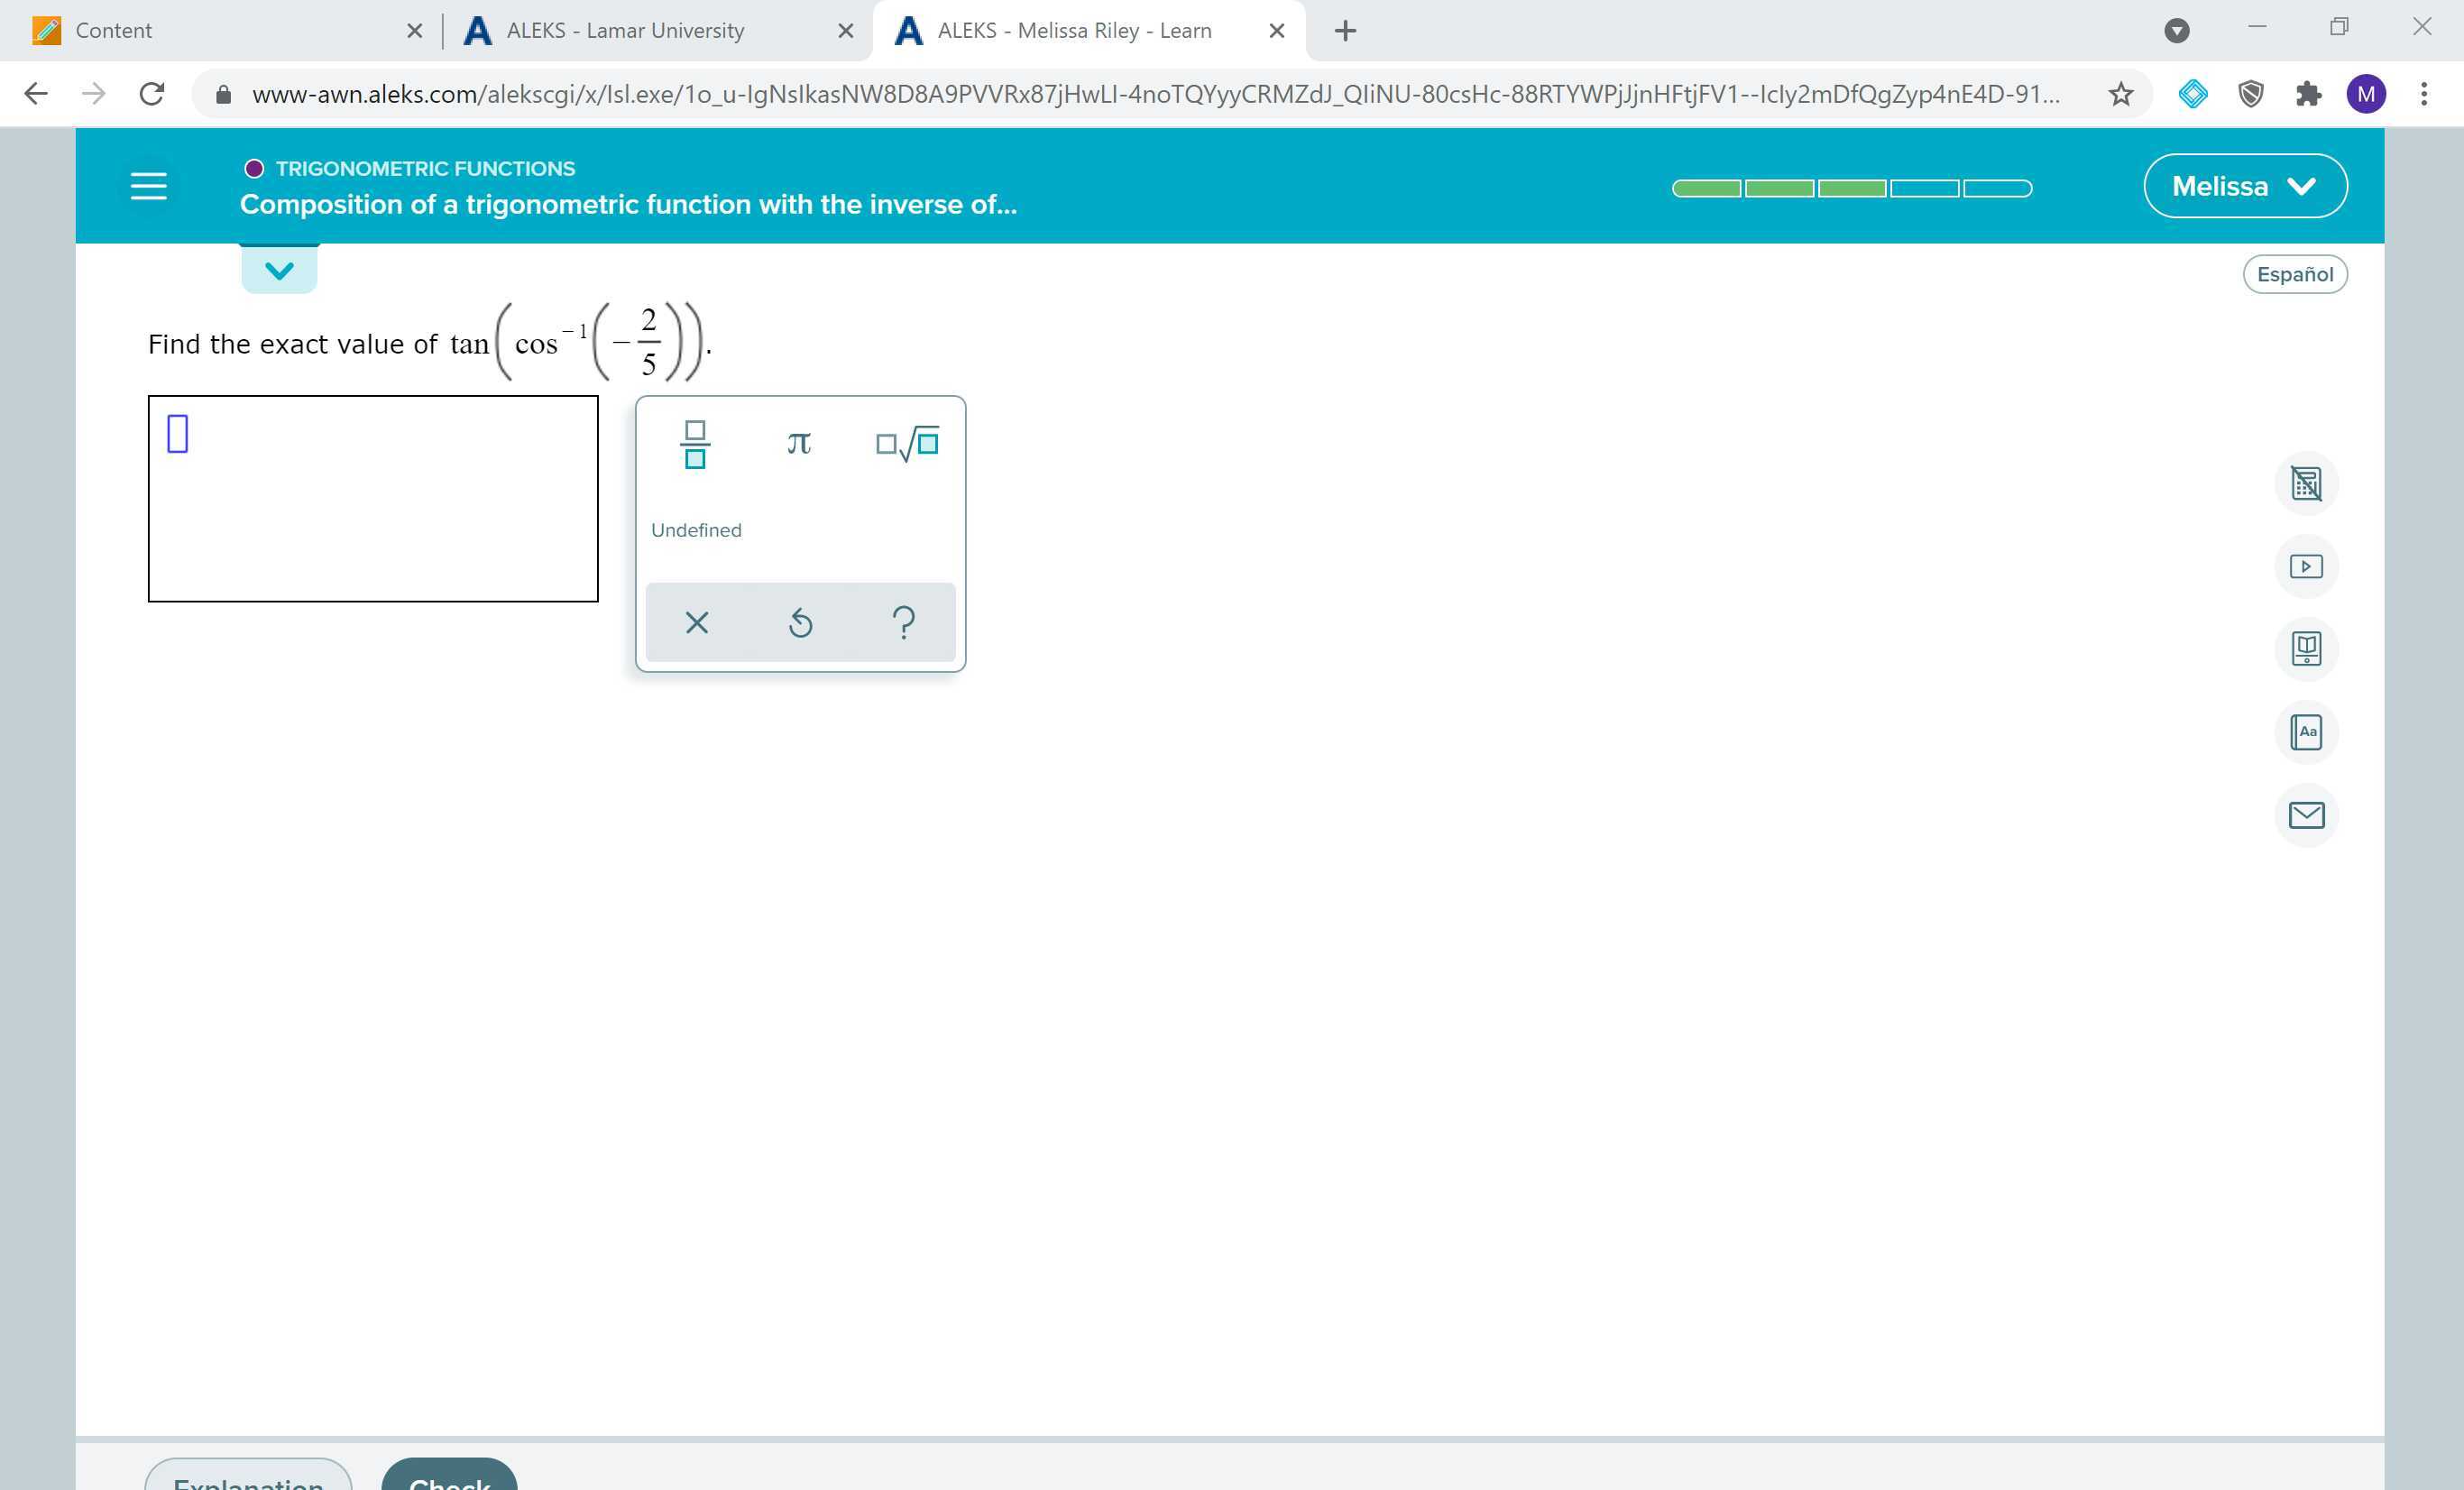The width and height of the screenshot is (2464, 1490).
Task: Click the answer input box
Action: (x=372, y=497)
